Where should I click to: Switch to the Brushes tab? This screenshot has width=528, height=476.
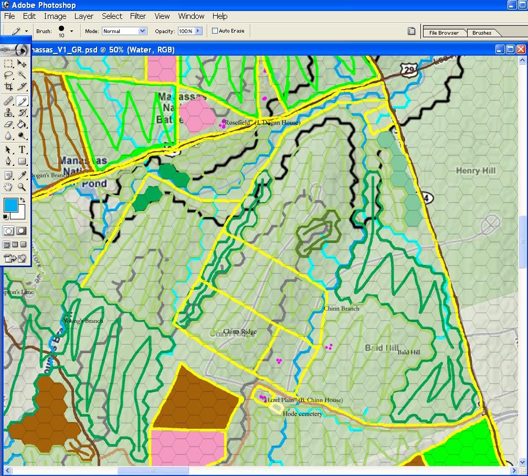click(x=481, y=33)
